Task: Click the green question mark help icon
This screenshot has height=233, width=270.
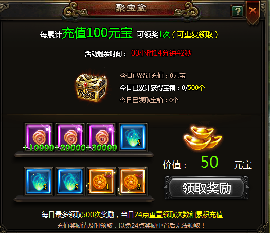Action: pos(238,11)
